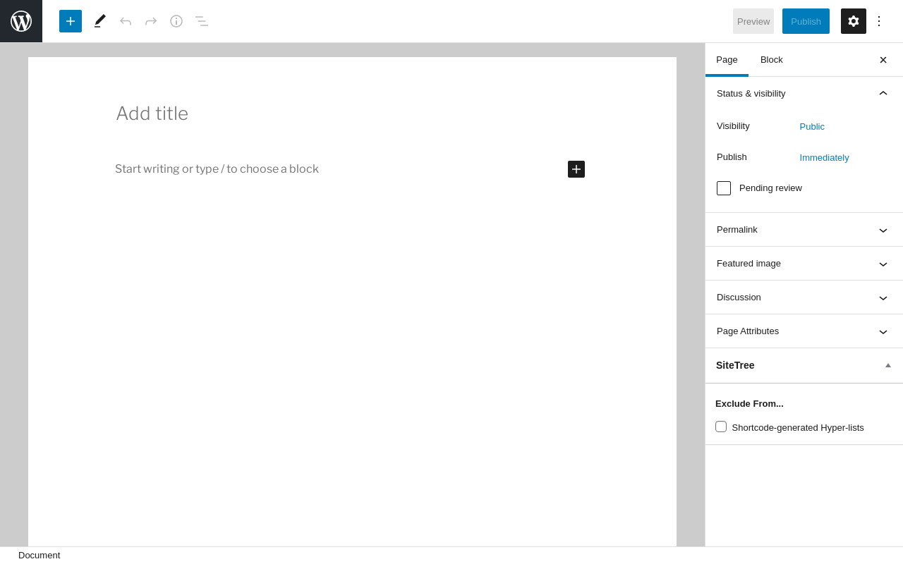
Task: Expand the Featured image section
Action: (x=804, y=264)
